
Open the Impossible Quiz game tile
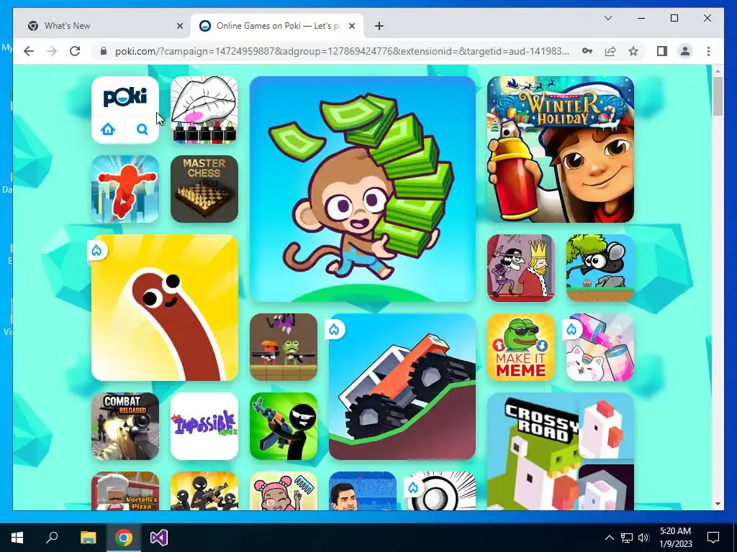coord(204,426)
